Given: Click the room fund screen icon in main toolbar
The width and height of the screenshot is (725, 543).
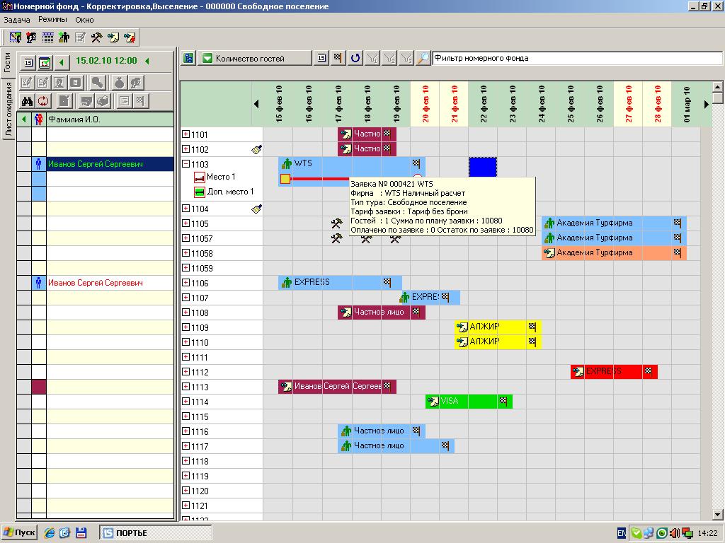Looking at the screenshot, I should pyautogui.click(x=16, y=37).
